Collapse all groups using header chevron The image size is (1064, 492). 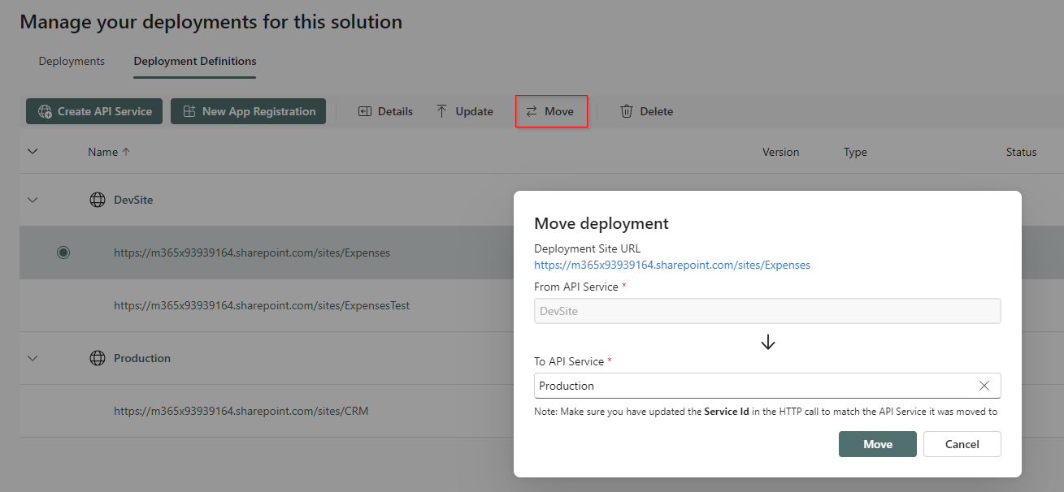point(33,151)
